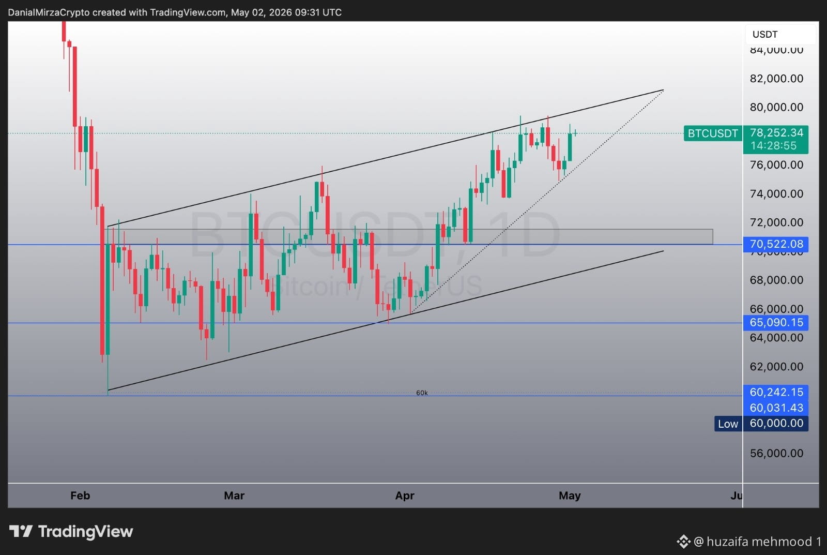Click the 74,000.00 price axis label
827x555 pixels.
(x=776, y=194)
